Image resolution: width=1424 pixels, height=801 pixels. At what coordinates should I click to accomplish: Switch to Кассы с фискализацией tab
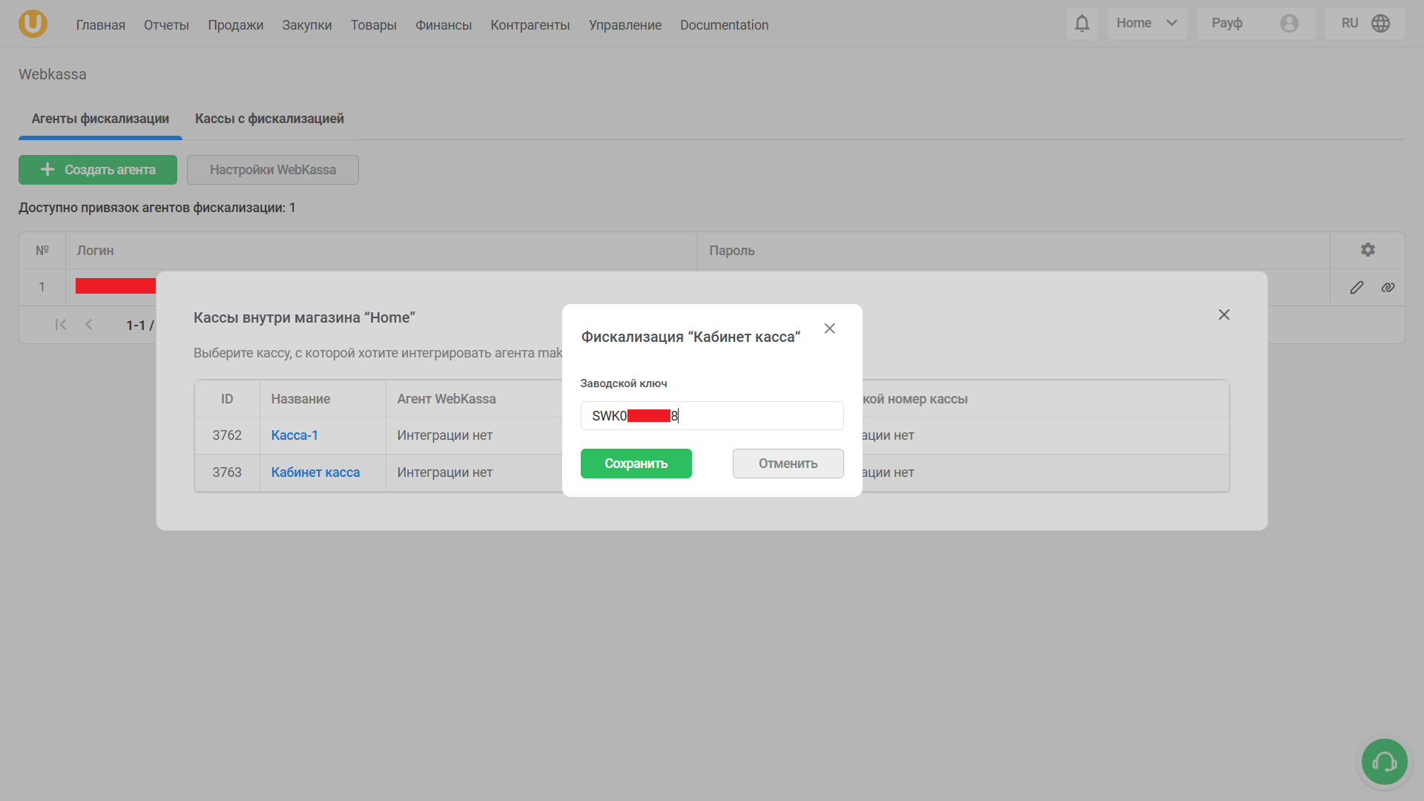coord(269,119)
